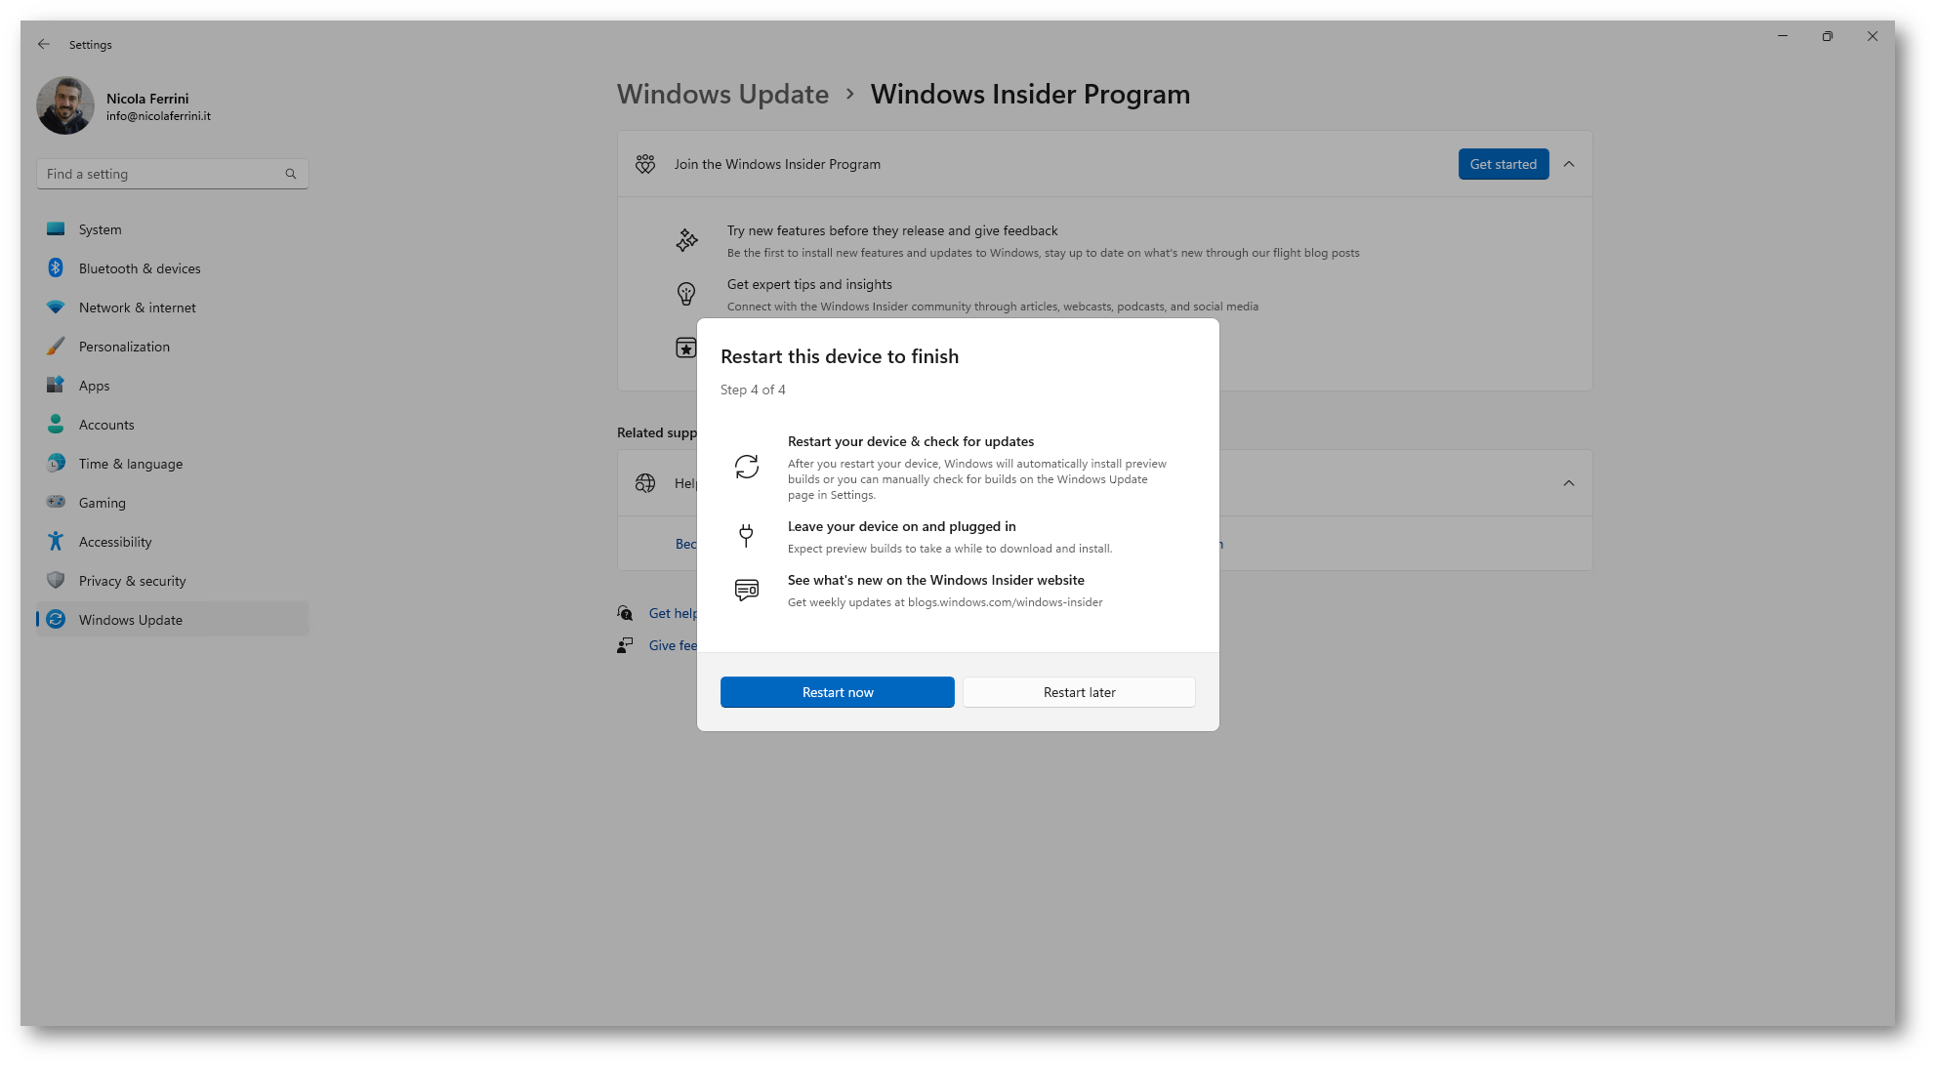Click Nicola Ferrini profile picture

point(65,105)
